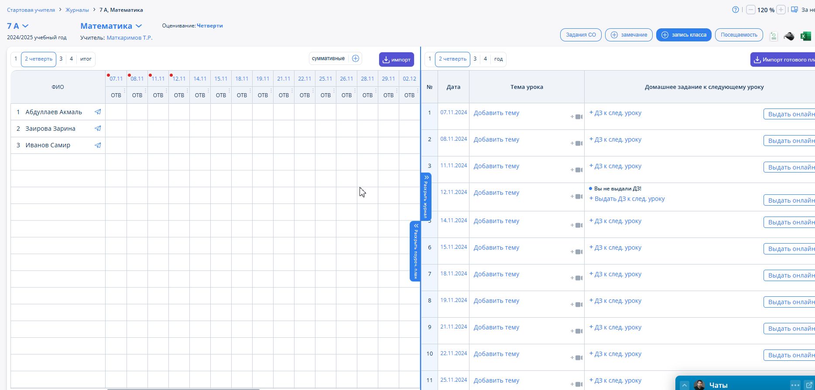Open column menu for 08.11 ОТВ

click(145, 91)
